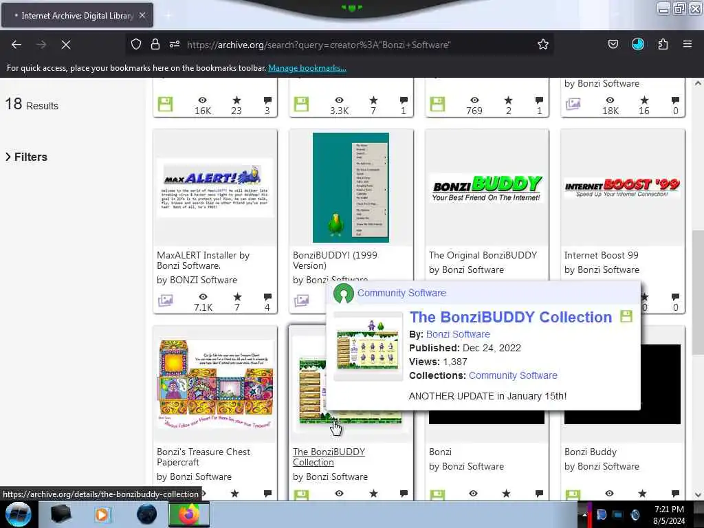Screen dimensions: 704x528
Task: Click the tooltip thumbnail of BonziBUDDY Collection
Action: (x=368, y=345)
